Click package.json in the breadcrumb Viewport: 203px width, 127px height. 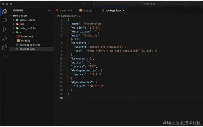point(69,16)
